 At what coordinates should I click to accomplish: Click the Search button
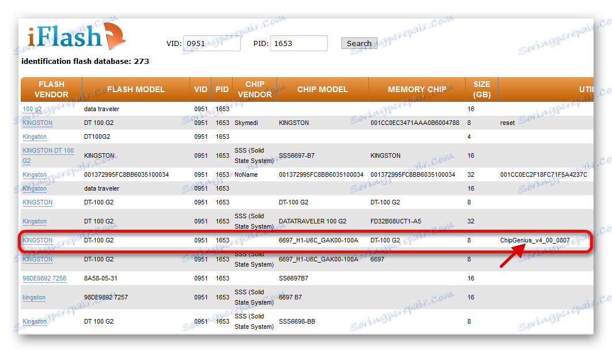pos(359,43)
